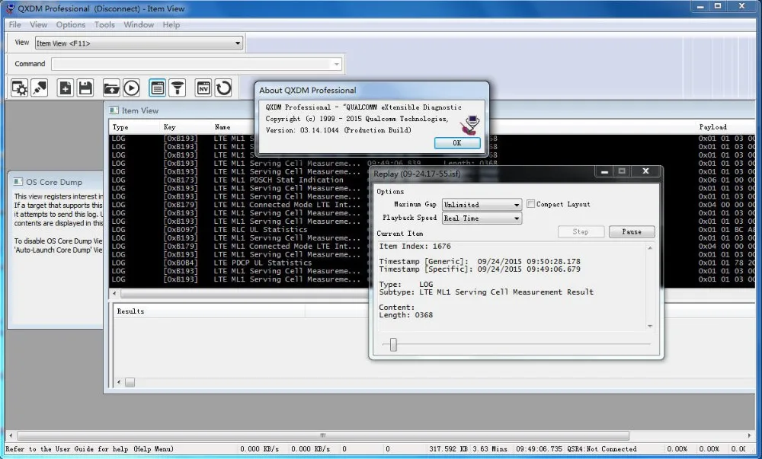This screenshot has height=459, width=762.
Task: Click status bar 'QSR4:Not Connected' entry
Action: [x=602, y=449]
